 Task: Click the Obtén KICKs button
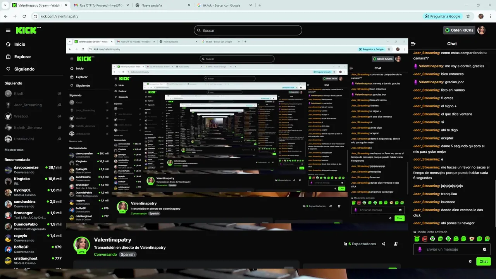[x=459, y=30]
